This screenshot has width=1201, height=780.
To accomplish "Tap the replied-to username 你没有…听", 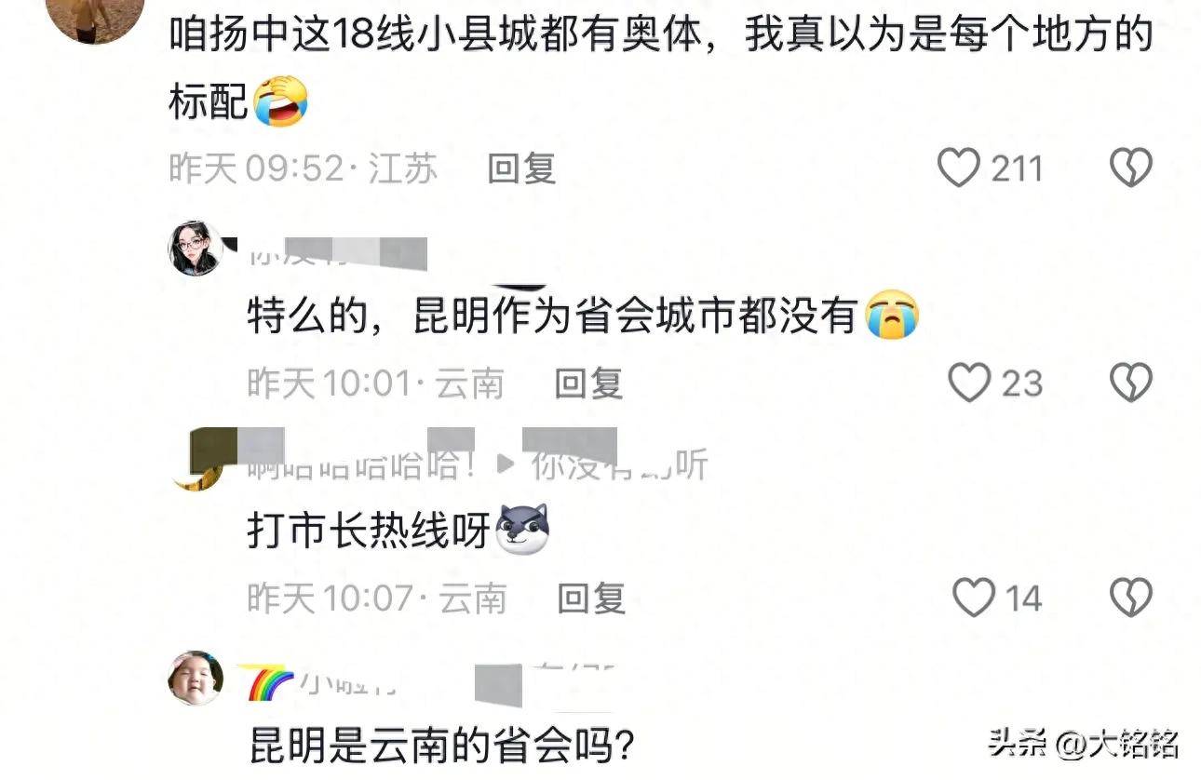I will (x=620, y=464).
